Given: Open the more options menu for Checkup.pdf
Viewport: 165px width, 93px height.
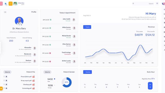Looking at the screenshot, I should coord(4,84).
